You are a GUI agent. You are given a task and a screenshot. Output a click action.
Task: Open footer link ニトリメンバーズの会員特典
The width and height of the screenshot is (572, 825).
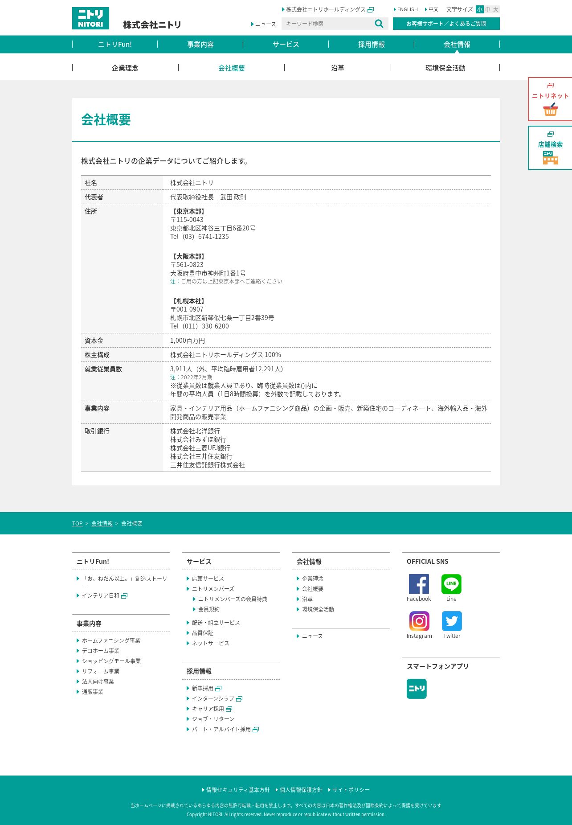pyautogui.click(x=233, y=599)
